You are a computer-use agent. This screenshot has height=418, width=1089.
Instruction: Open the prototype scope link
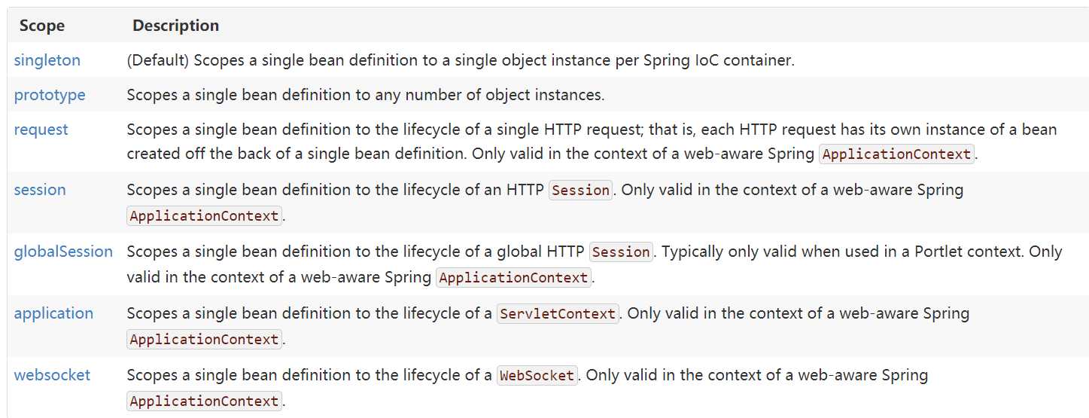[50, 95]
